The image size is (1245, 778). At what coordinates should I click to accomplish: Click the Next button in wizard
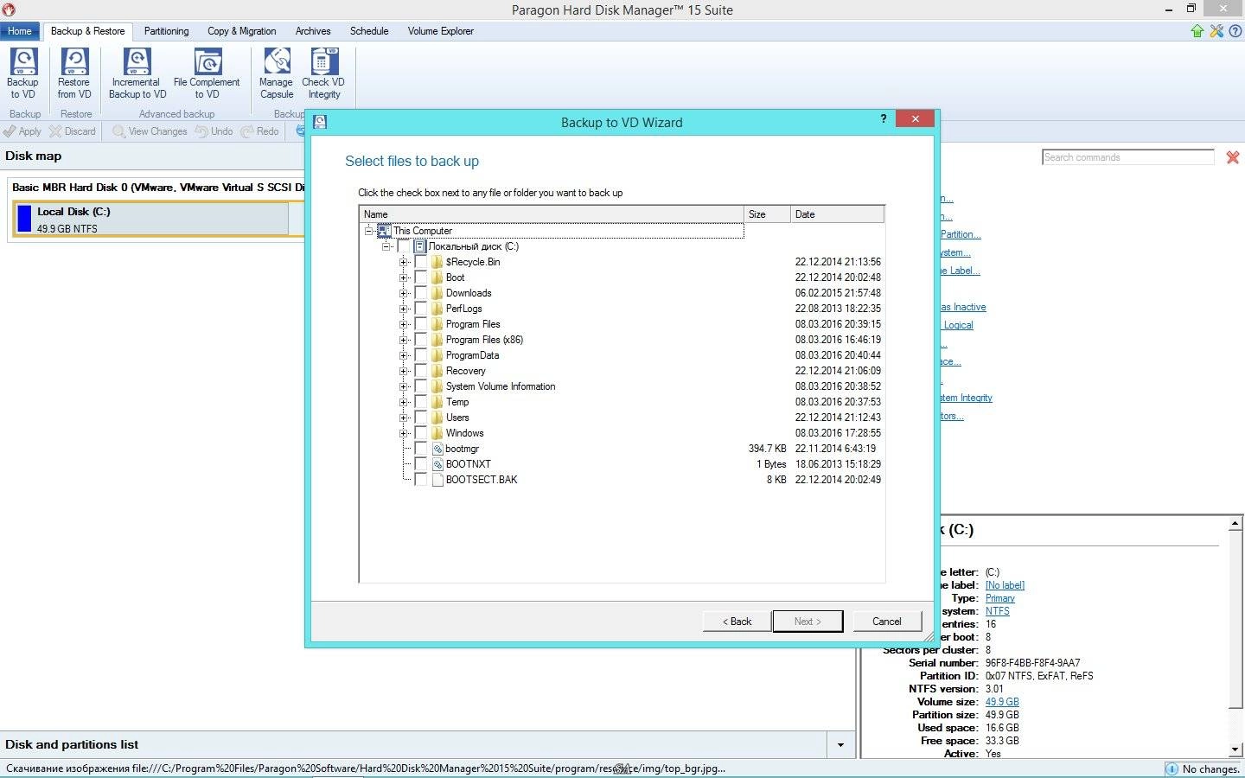808,622
